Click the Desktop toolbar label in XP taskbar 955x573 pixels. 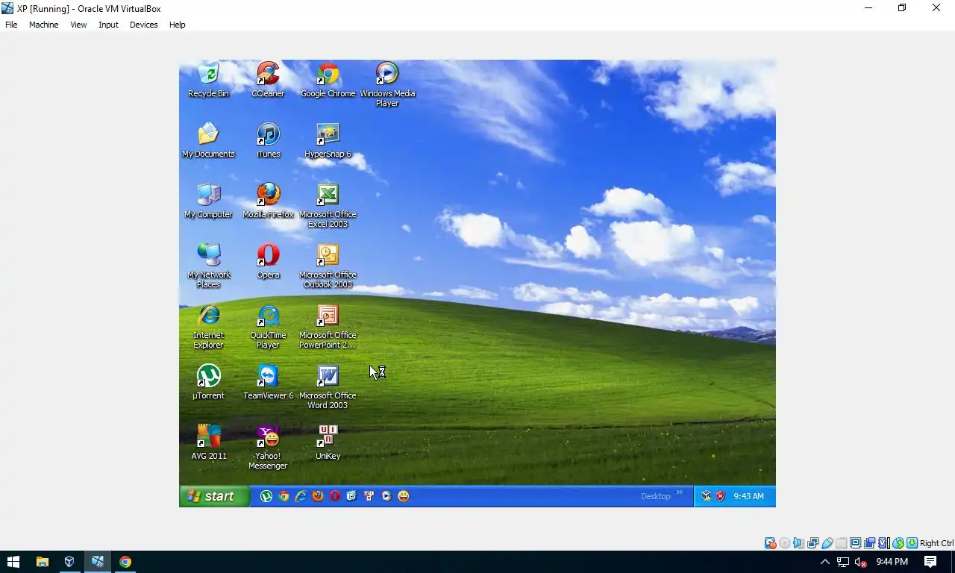pos(656,496)
